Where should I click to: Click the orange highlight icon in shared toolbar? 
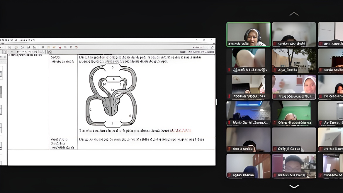(49, 47)
